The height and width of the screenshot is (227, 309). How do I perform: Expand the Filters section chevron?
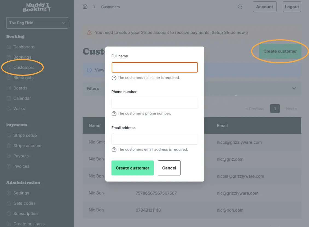tap(294, 88)
